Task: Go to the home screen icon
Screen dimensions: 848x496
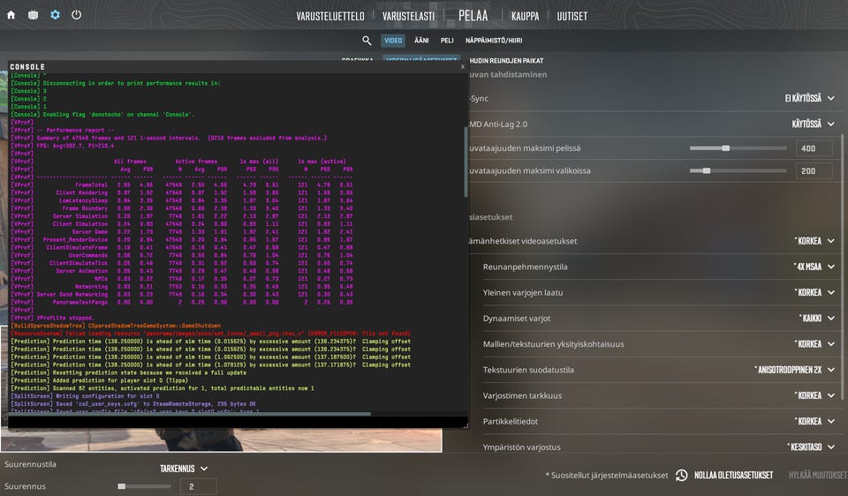Action: click(11, 15)
